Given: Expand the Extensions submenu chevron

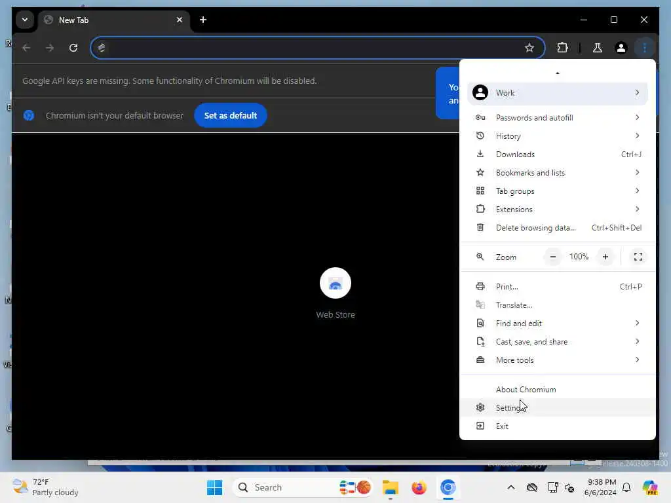Looking at the screenshot, I should pyautogui.click(x=637, y=209).
